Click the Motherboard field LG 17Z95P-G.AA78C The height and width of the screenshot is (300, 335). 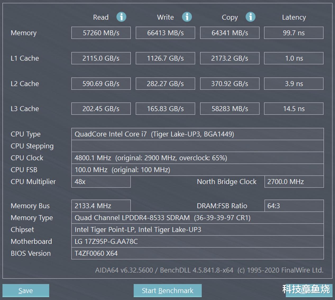(197, 241)
